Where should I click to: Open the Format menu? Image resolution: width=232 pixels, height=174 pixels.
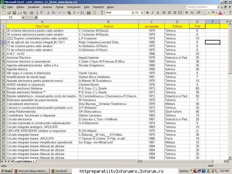point(59,7)
